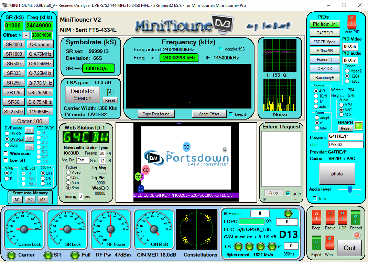The width and height of the screenshot is (368, 262).
Task: Toggle the Dsave rocker switch
Action: coord(330,217)
